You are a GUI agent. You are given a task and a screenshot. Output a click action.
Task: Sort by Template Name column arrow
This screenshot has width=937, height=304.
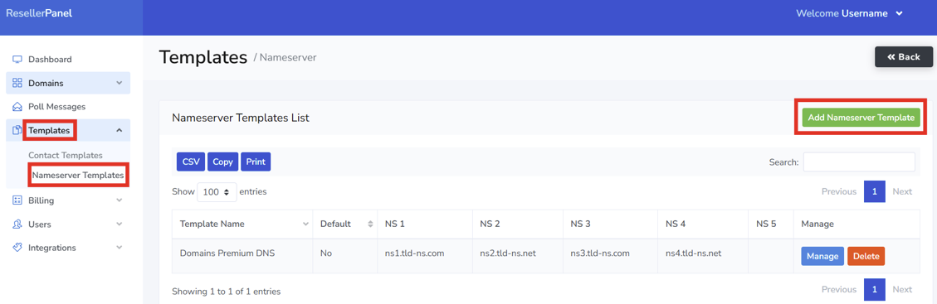[306, 224]
